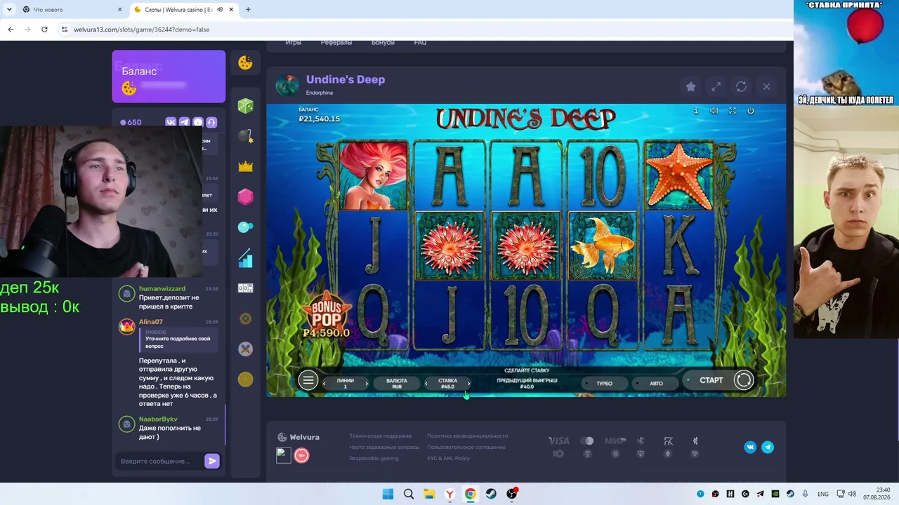Open File Explorer from the taskbar
The width and height of the screenshot is (899, 505).
(429, 494)
